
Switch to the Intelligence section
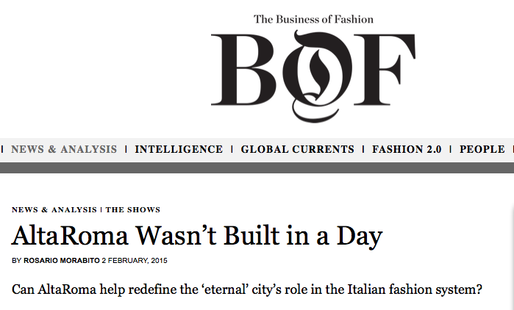[x=179, y=149]
